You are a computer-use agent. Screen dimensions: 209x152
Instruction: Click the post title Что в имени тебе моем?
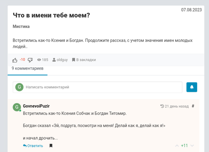point(51,15)
